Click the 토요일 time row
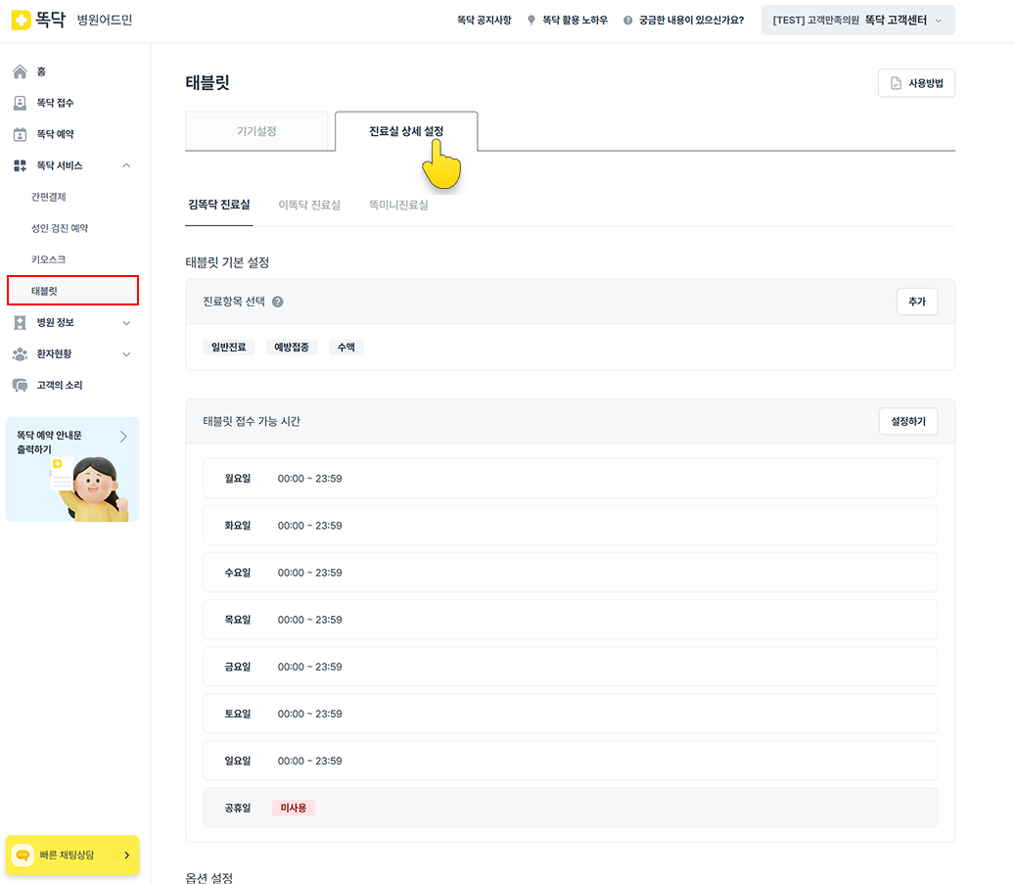The image size is (1014, 884). tap(570, 714)
